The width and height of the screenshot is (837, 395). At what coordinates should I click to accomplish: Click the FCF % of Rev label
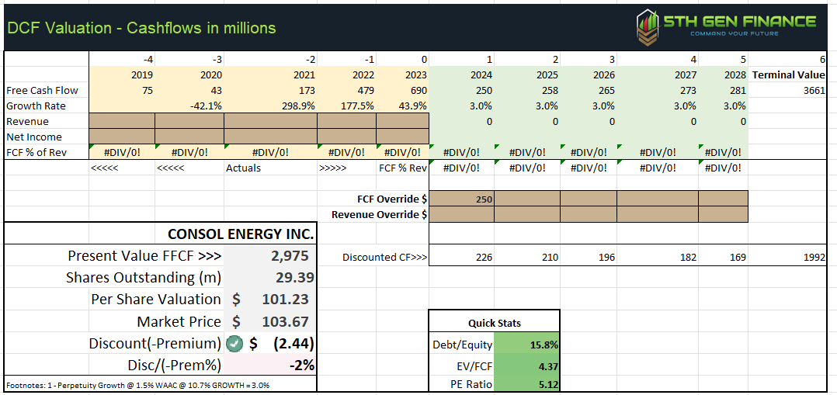(36, 152)
